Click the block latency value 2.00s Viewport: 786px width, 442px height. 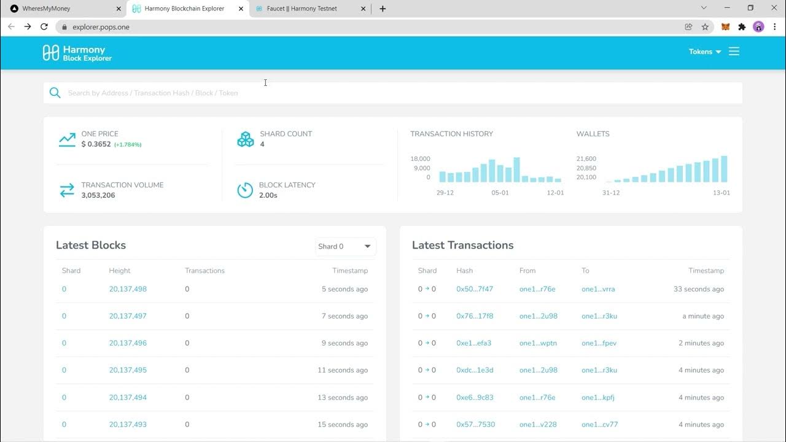pos(268,195)
